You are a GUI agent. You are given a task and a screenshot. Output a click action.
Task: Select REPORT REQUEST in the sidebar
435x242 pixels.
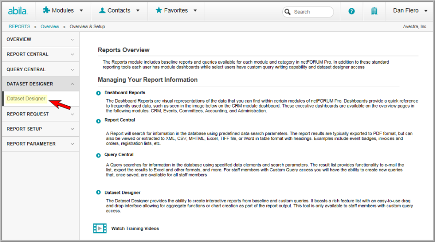(41, 114)
